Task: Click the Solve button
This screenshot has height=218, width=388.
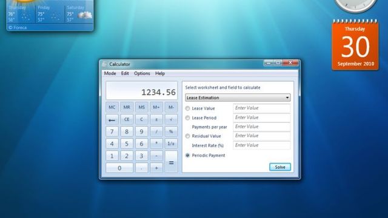Action: point(280,167)
